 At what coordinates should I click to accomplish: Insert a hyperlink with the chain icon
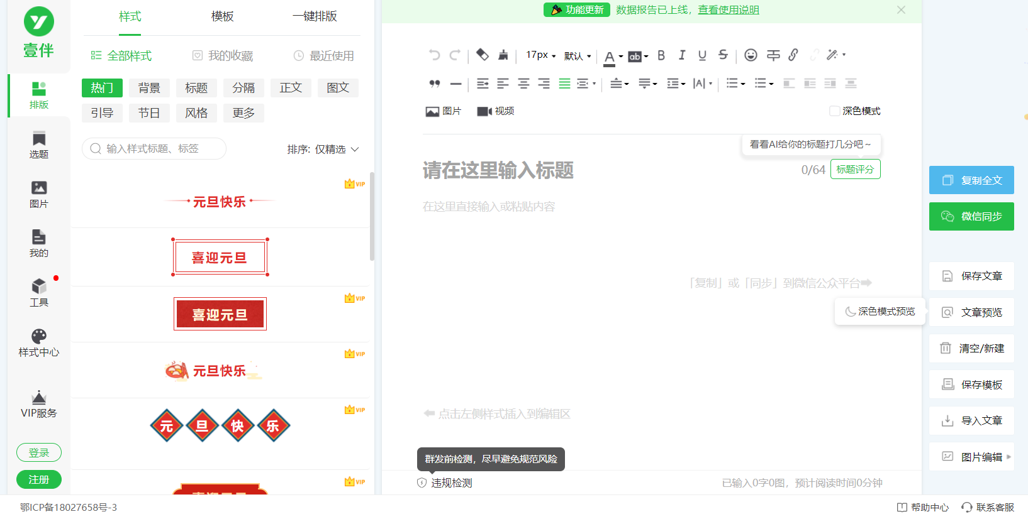click(x=793, y=55)
